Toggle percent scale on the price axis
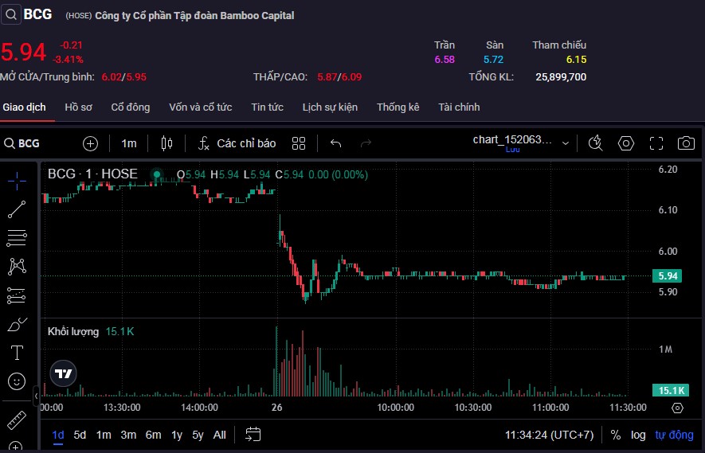The image size is (705, 453). pyautogui.click(x=615, y=435)
